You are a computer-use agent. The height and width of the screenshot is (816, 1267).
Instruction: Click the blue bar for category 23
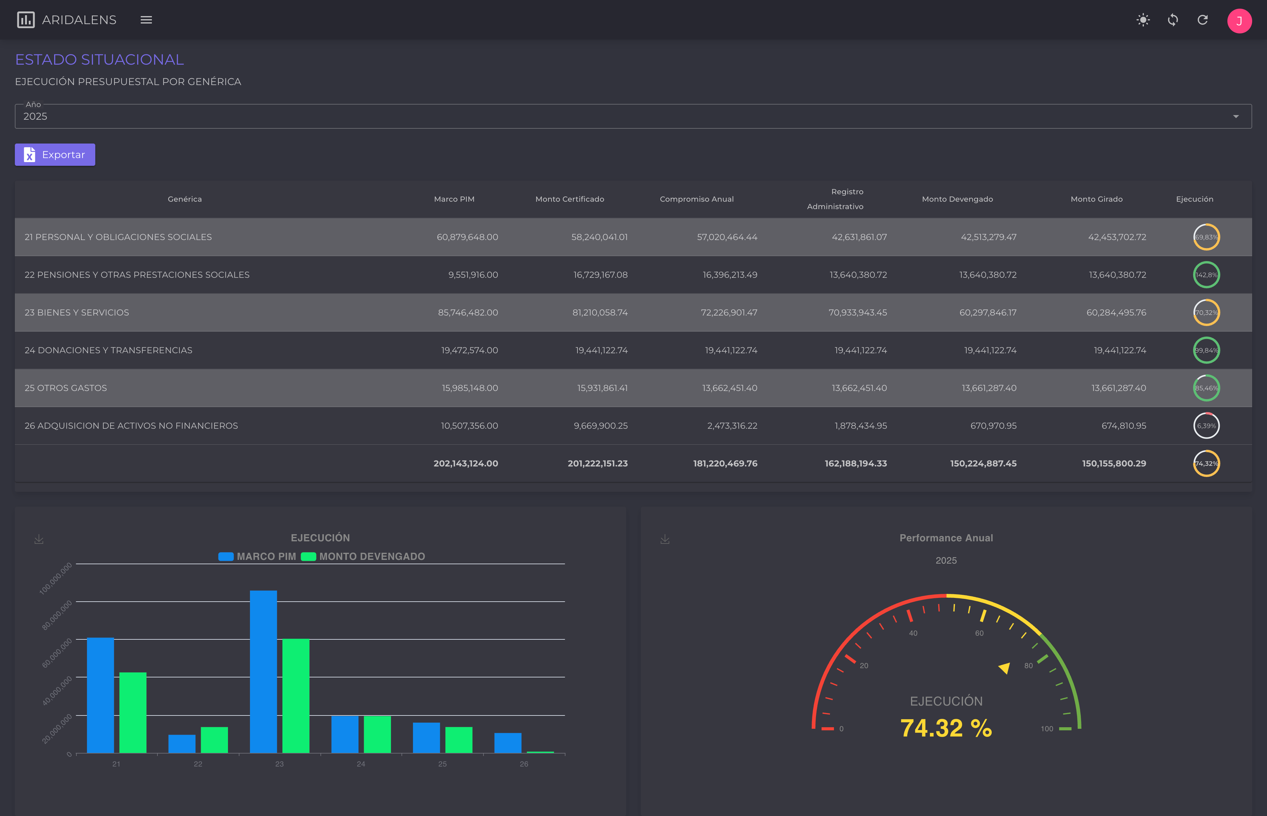pos(263,671)
